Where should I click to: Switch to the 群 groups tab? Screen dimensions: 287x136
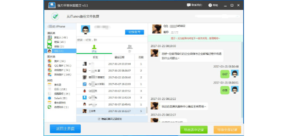coord(130,48)
